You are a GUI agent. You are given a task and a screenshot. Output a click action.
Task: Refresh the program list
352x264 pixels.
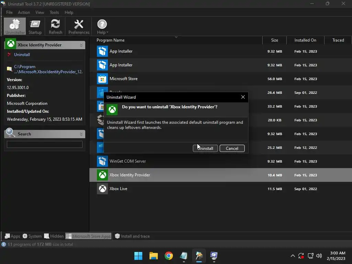(x=55, y=26)
